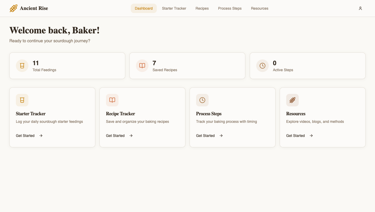Screen dimensions: 375x212
Task: Switch to the Dashboard tab
Action: pos(144,8)
